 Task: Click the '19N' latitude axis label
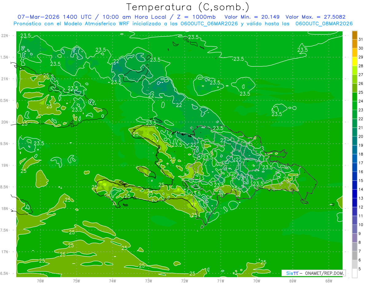pyautogui.click(x=4, y=165)
